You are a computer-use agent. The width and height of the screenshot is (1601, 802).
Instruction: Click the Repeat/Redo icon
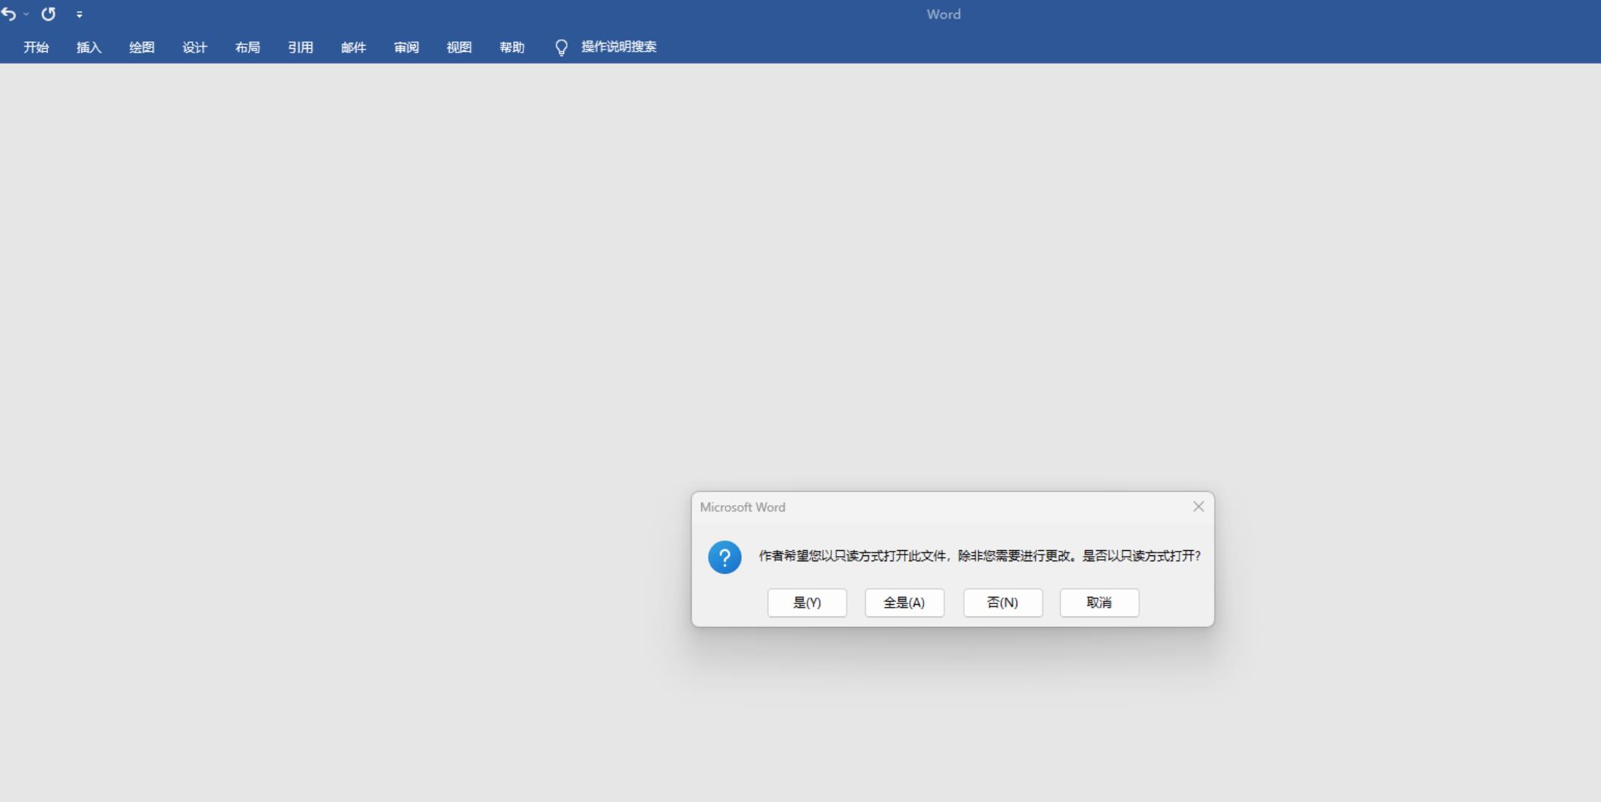click(49, 14)
